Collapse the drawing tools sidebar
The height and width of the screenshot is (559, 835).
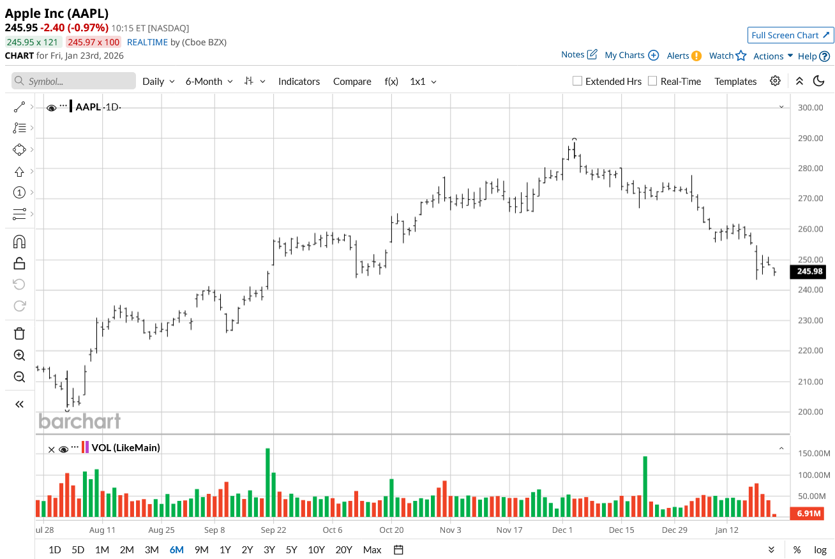click(x=19, y=404)
